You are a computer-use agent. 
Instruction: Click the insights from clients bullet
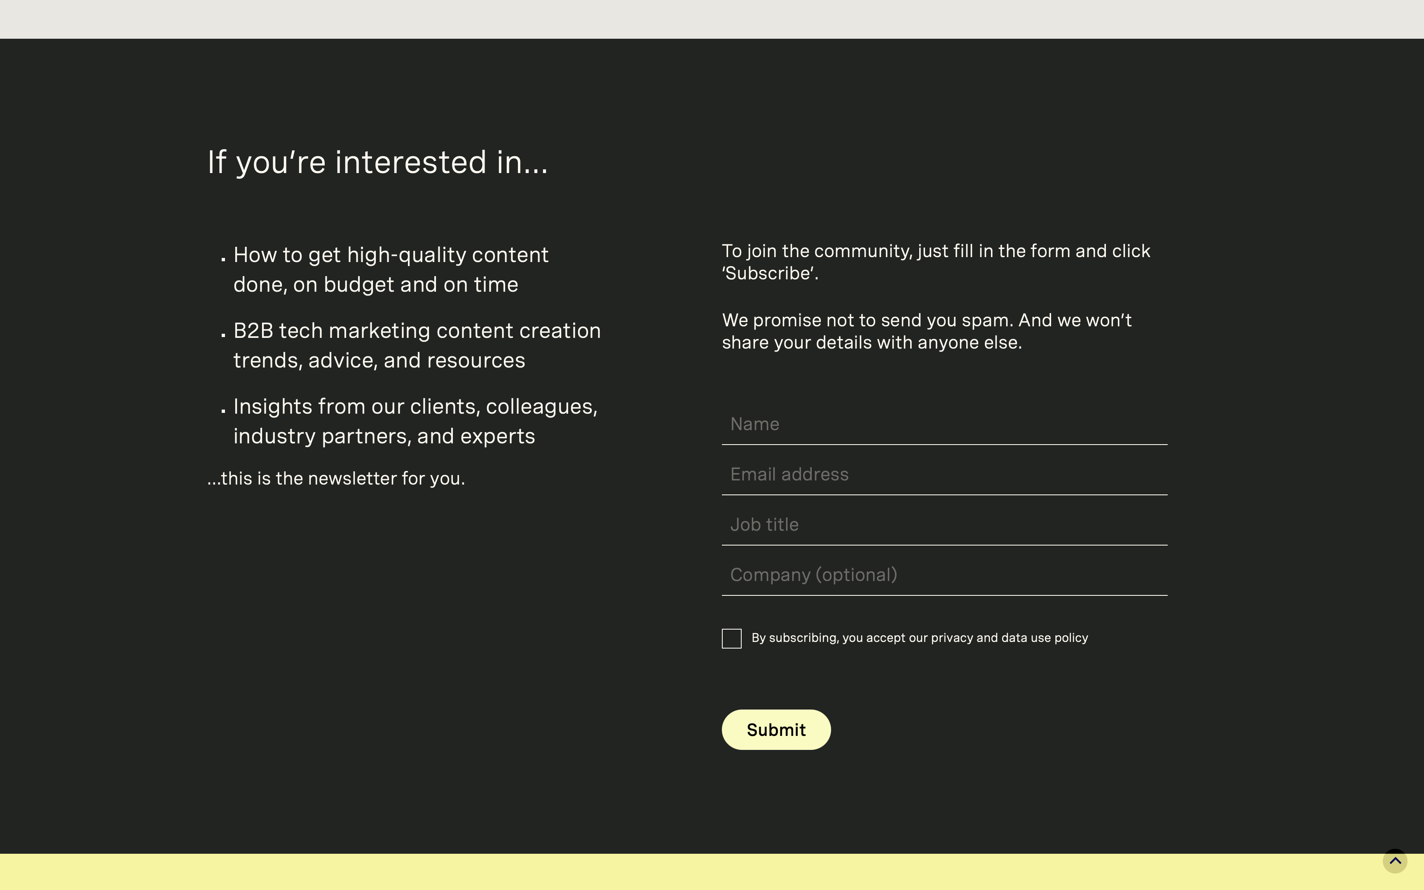415,420
